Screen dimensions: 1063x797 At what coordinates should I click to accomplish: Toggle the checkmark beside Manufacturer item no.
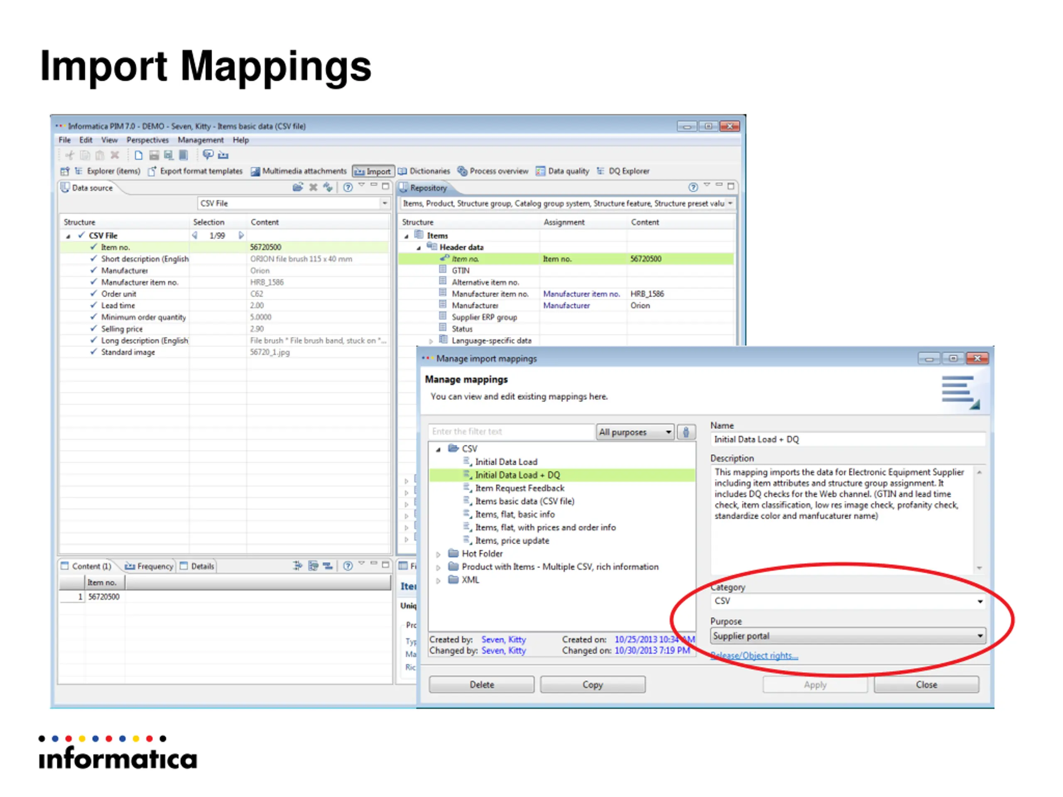point(94,282)
